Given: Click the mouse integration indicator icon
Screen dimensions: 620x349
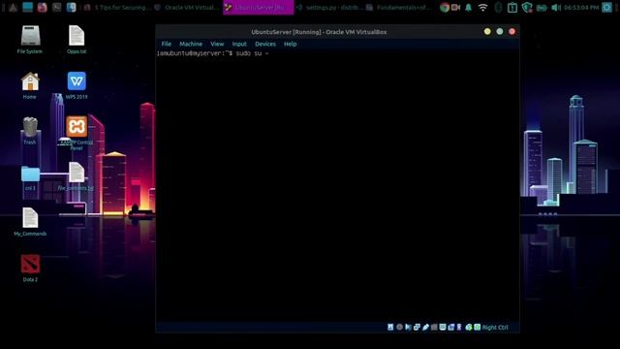Looking at the screenshot, I should (x=469, y=328).
